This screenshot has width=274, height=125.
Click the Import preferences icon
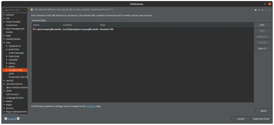click(x=10, y=119)
